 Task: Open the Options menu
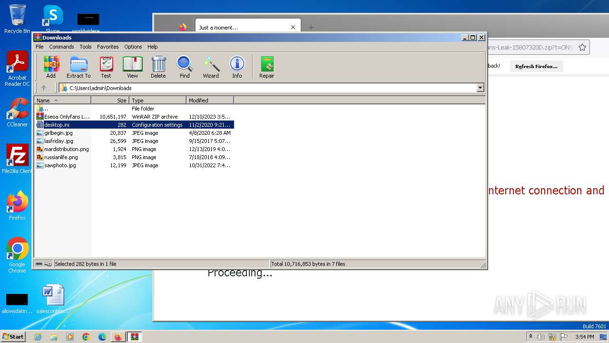pyautogui.click(x=133, y=47)
